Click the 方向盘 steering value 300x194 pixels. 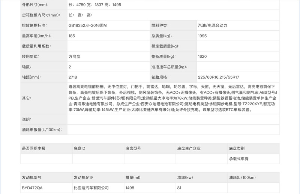74,57
